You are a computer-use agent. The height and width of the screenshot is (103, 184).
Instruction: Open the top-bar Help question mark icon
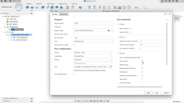click(177, 1)
